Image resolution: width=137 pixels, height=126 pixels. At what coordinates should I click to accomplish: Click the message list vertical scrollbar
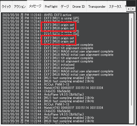pos(131,68)
